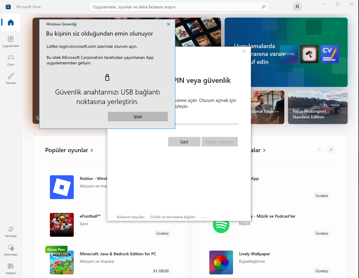Open Oyun section in sidebar
The width and height of the screenshot is (359, 278).
coord(11,60)
